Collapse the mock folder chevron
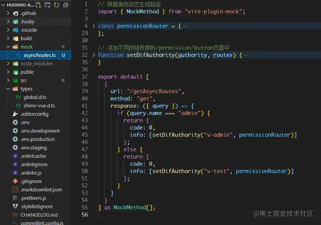 (x=8, y=47)
